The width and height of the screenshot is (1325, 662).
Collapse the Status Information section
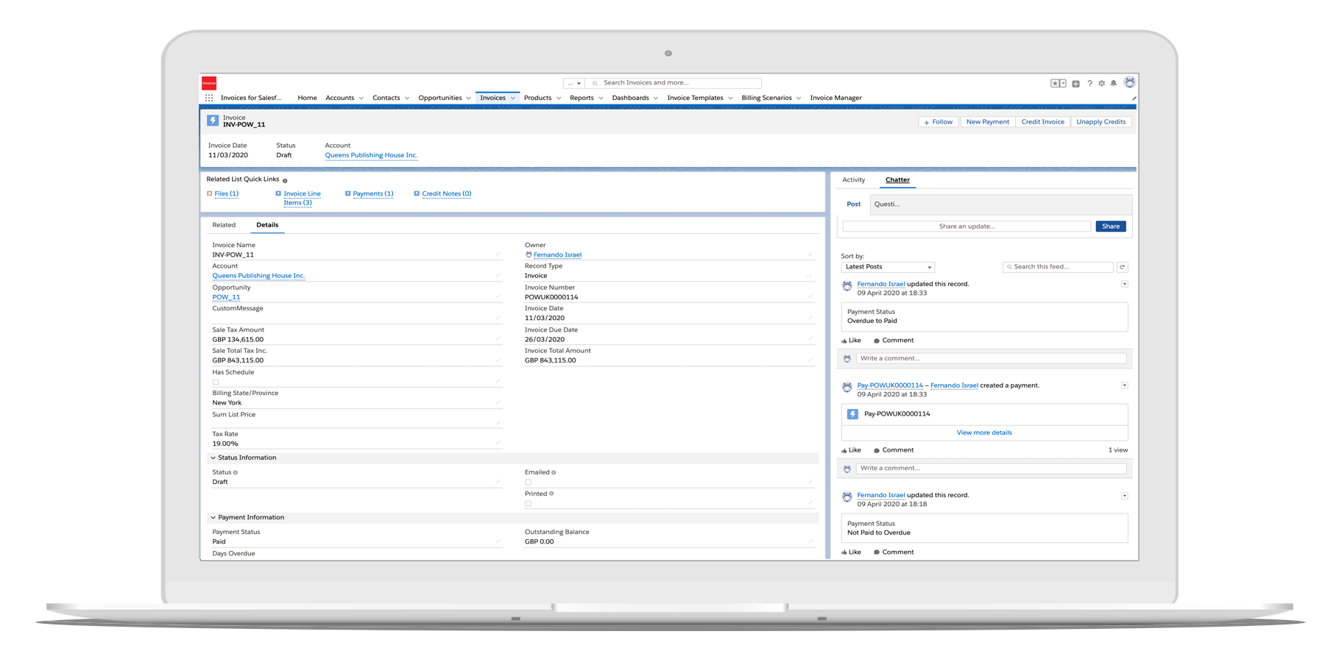(x=213, y=458)
